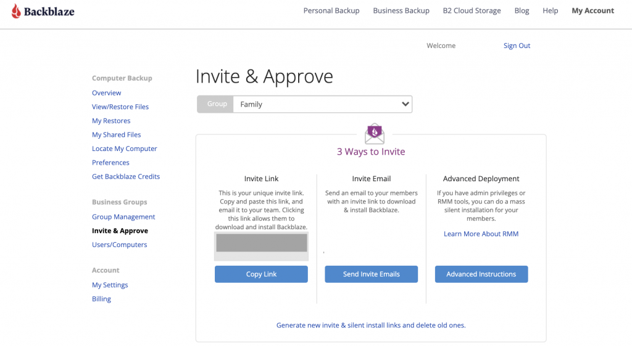Screen dimensions: 632x347
Task: Navigate to Users/Computers page
Action: (x=119, y=245)
